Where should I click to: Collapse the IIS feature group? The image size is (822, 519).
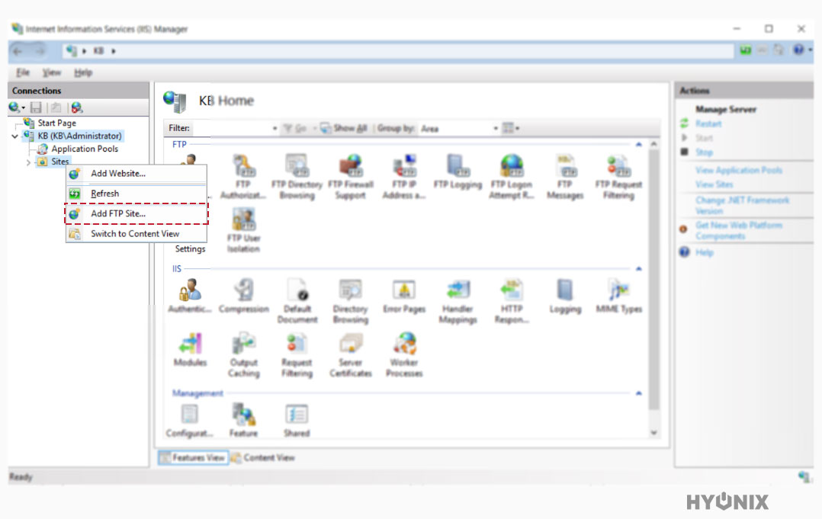click(638, 269)
